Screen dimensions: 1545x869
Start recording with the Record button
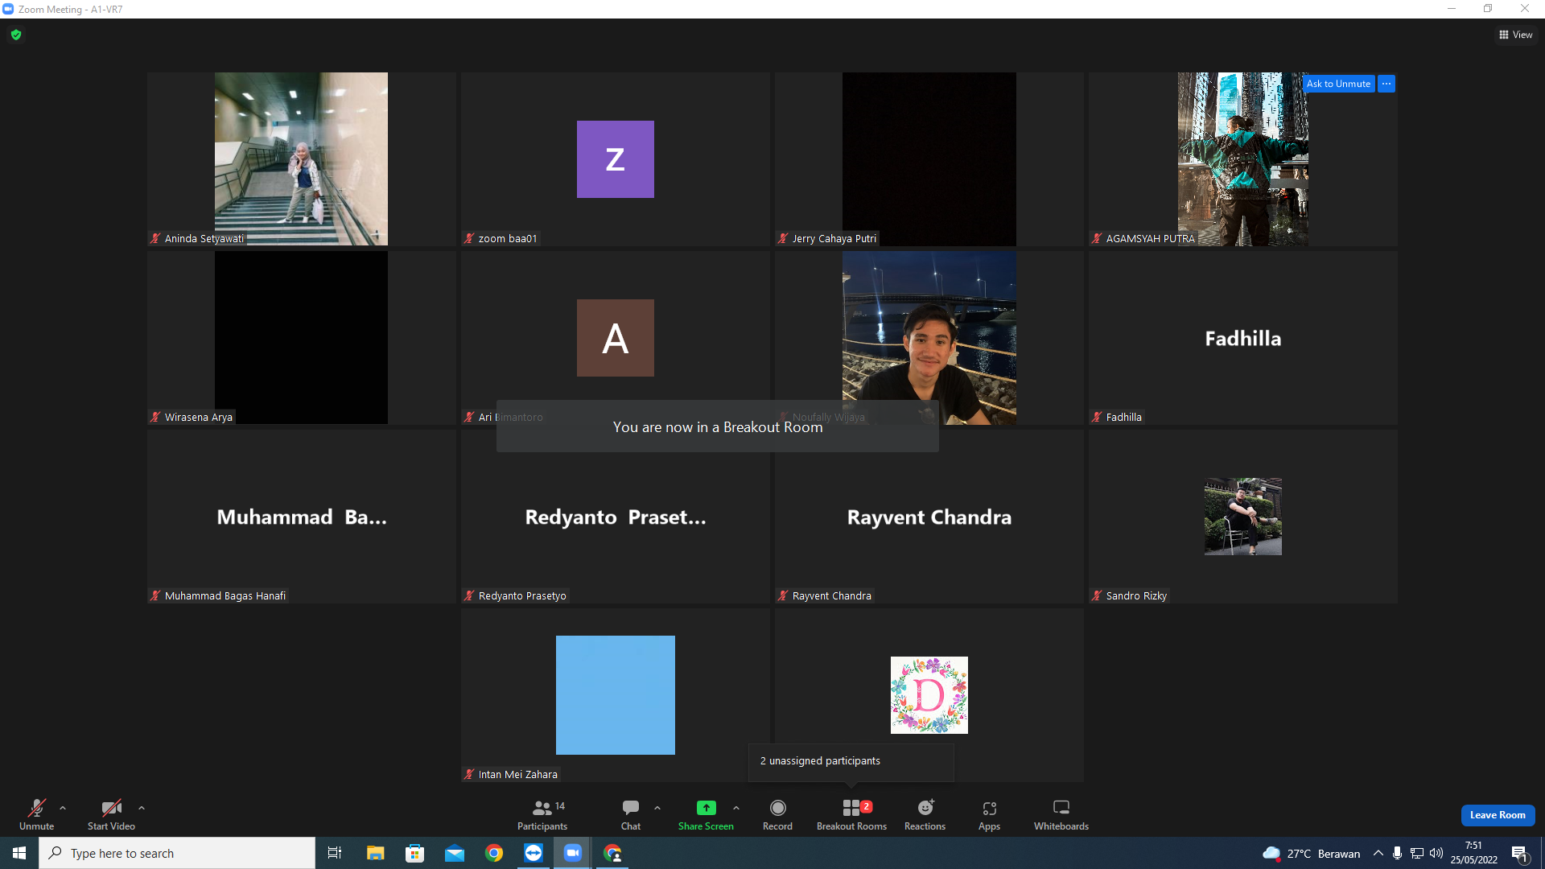pyautogui.click(x=777, y=814)
